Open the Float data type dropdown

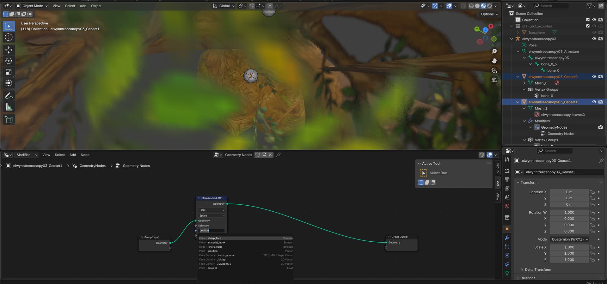point(212,210)
